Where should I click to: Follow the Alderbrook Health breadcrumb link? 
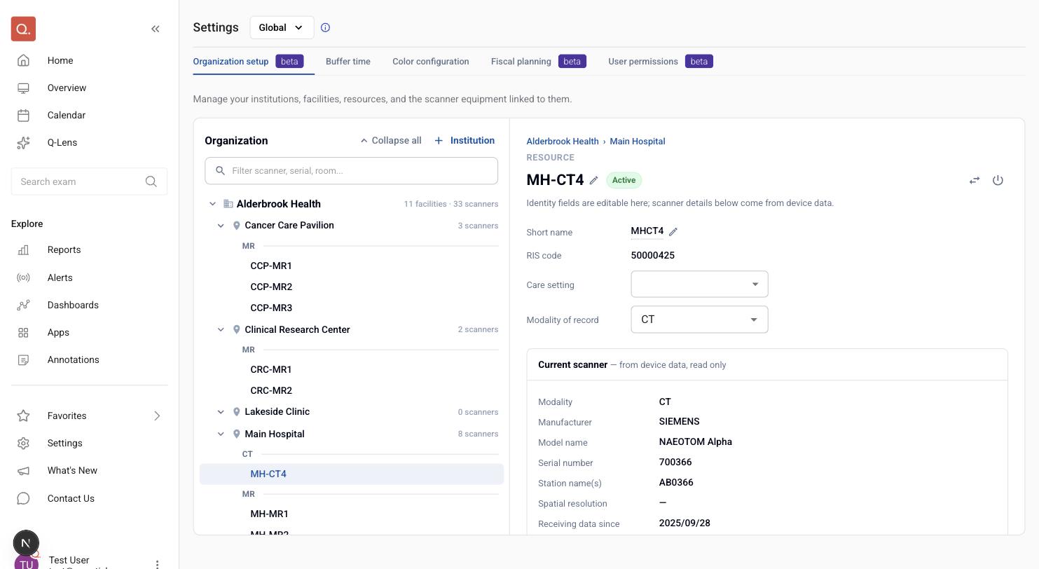(563, 141)
